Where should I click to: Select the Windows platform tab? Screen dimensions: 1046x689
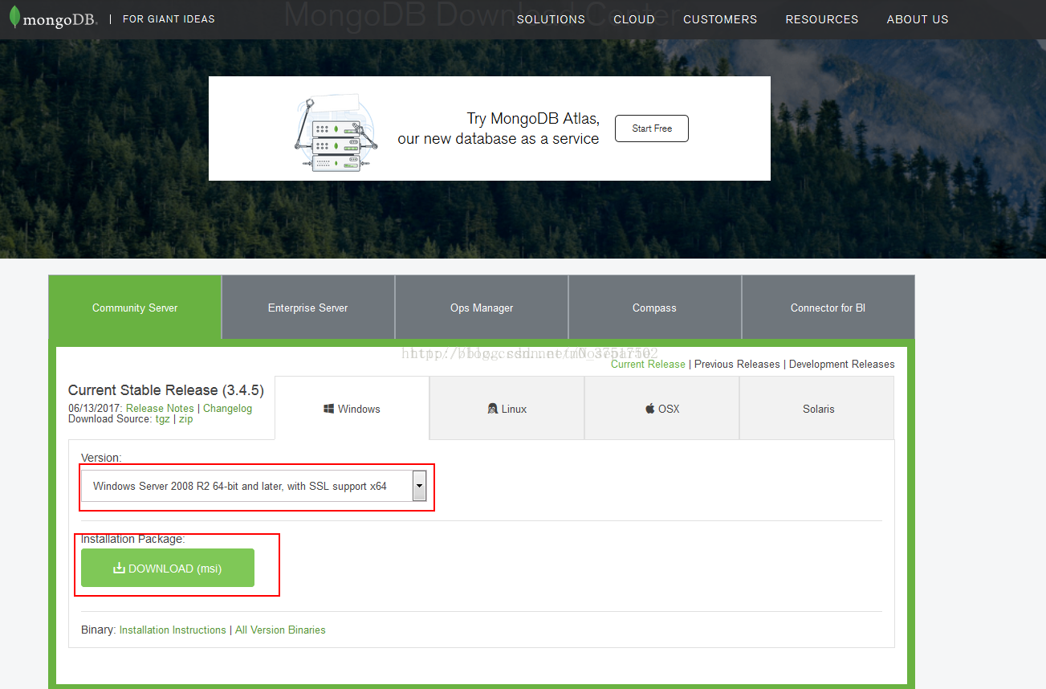[x=352, y=409]
